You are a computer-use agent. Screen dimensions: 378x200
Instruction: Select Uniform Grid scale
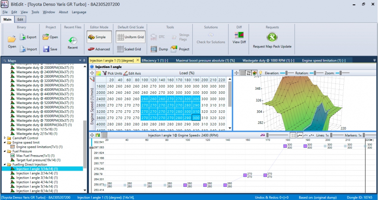(130, 37)
